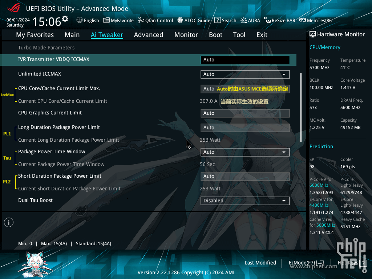Click the 56 Sec time window value
This screenshot has height=279, width=372.
point(207,164)
